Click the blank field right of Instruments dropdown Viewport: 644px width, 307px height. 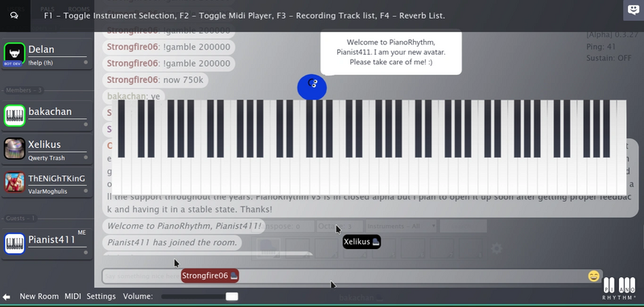[464, 226]
